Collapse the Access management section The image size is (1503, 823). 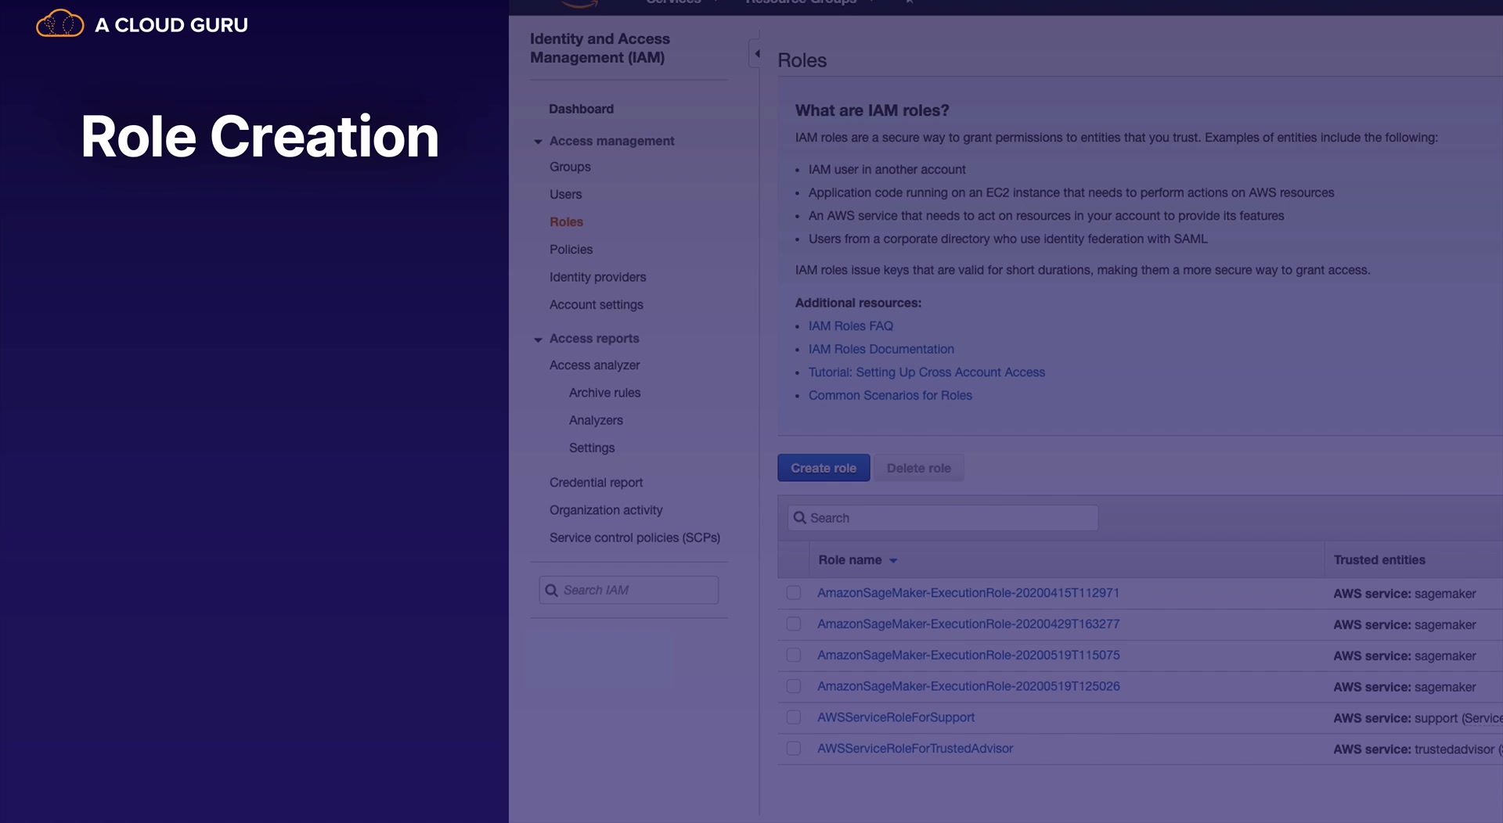[x=538, y=142]
